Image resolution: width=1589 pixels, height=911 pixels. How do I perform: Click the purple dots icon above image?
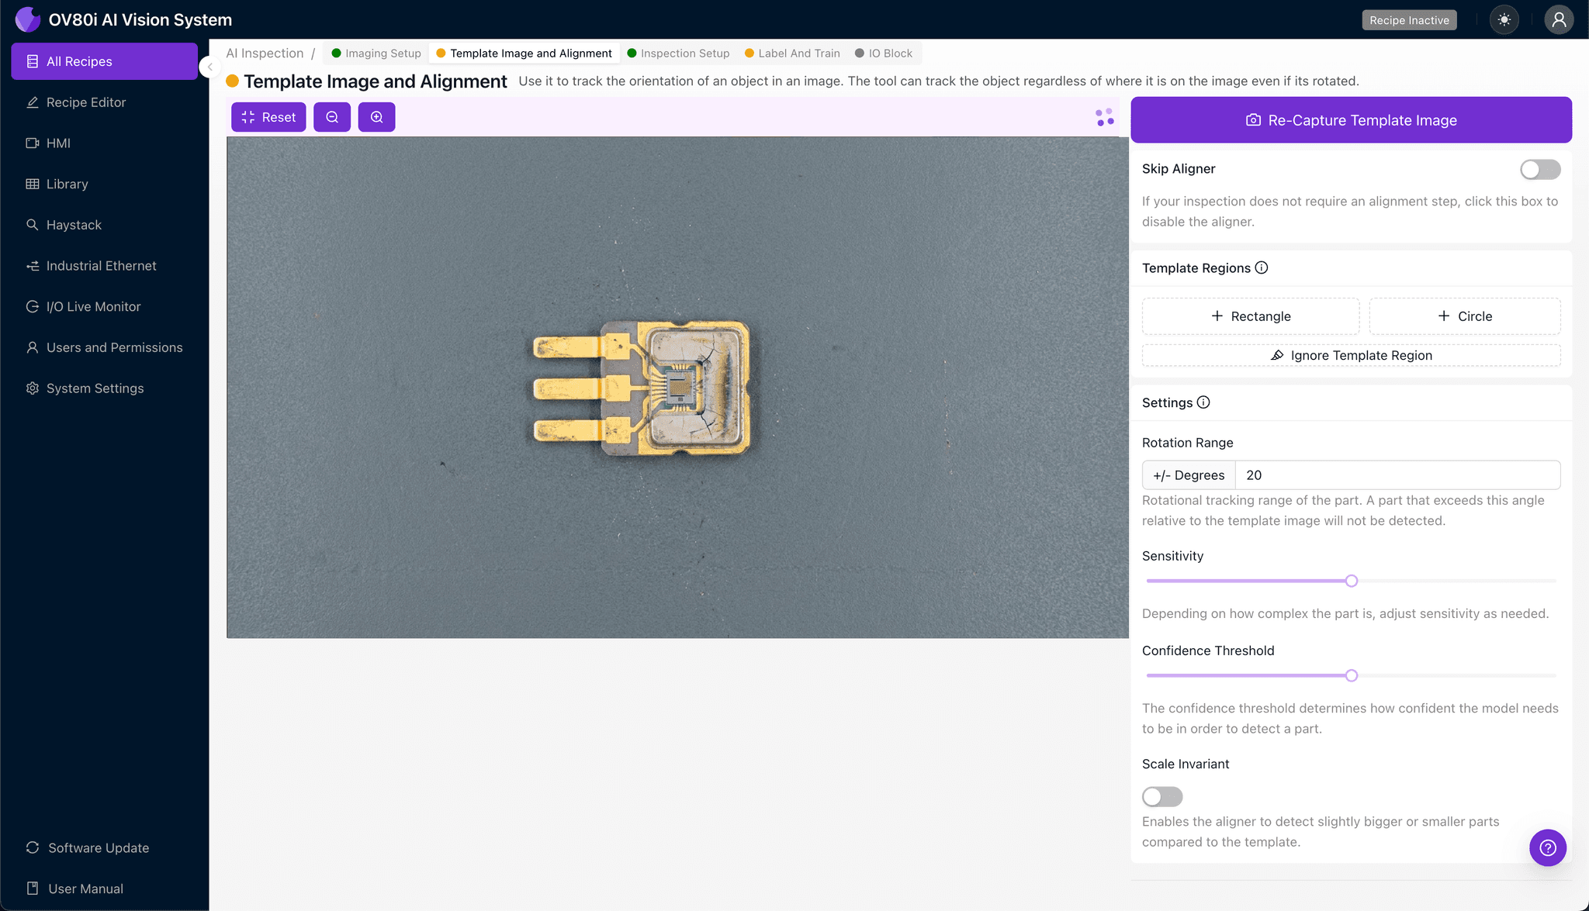[x=1105, y=117]
